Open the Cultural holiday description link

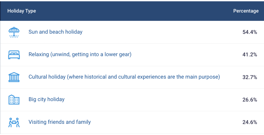(x=124, y=77)
